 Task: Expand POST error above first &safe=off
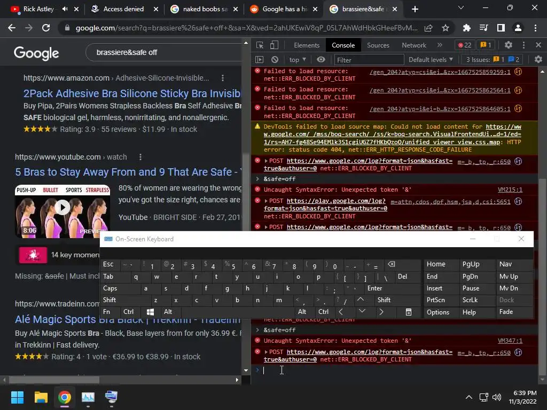(x=266, y=161)
